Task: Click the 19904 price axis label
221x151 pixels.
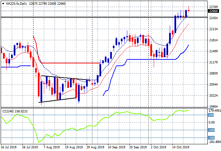Action: point(213,106)
